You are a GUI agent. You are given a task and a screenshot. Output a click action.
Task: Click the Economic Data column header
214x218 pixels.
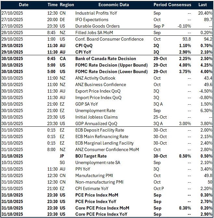point(113,5)
